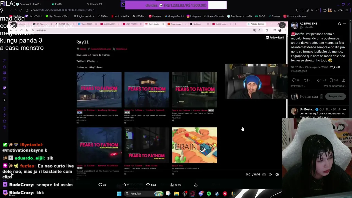
Task: Open Spotify from the taskbar
Action: click(209, 194)
